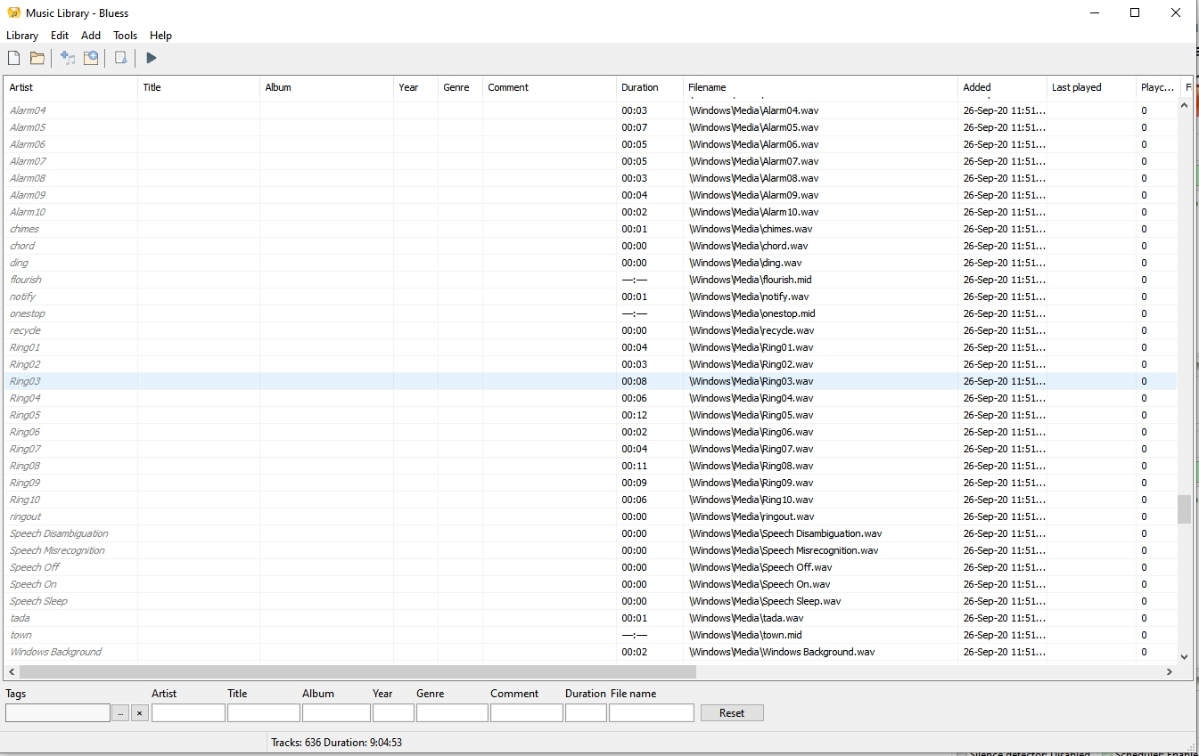Click the document with arrow toolbar icon
This screenshot has width=1199, height=756.
(120, 58)
